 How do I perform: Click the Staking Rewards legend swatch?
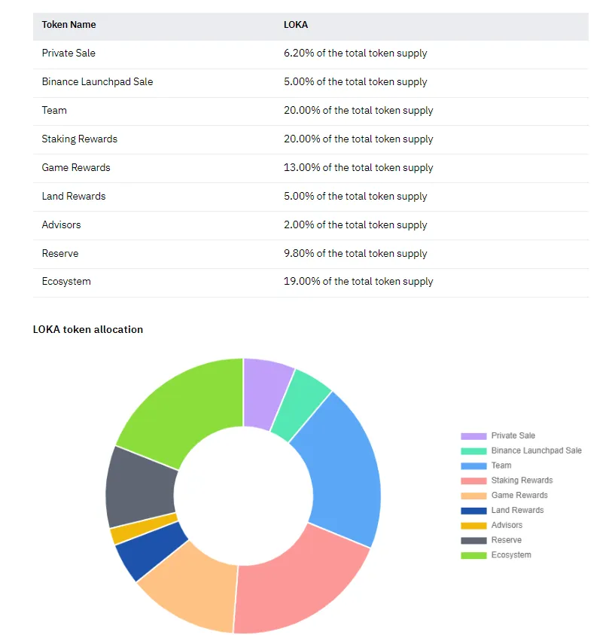click(x=473, y=481)
